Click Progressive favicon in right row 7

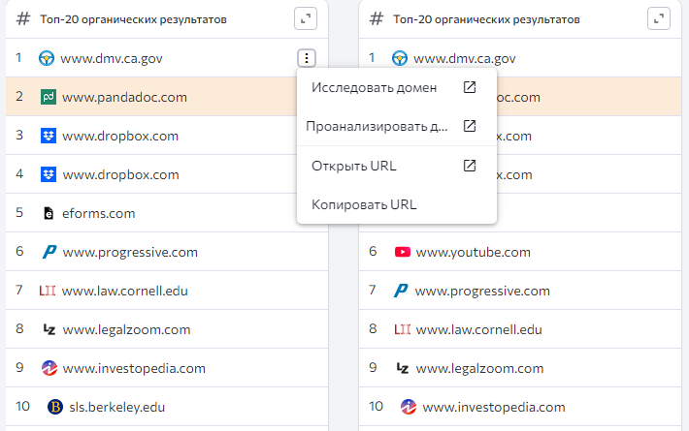click(401, 291)
